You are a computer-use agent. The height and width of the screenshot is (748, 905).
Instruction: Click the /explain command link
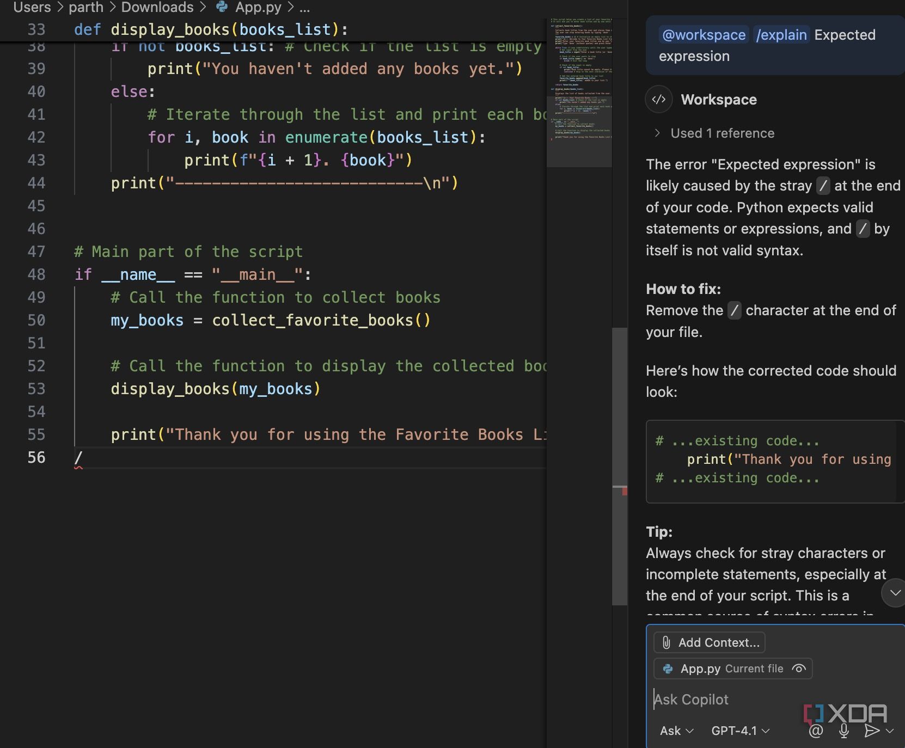(781, 35)
